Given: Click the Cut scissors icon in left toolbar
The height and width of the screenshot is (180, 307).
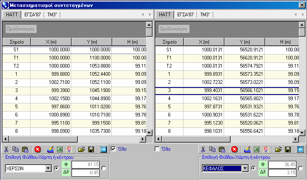Looking at the screenshot, I should click(x=6, y=149).
